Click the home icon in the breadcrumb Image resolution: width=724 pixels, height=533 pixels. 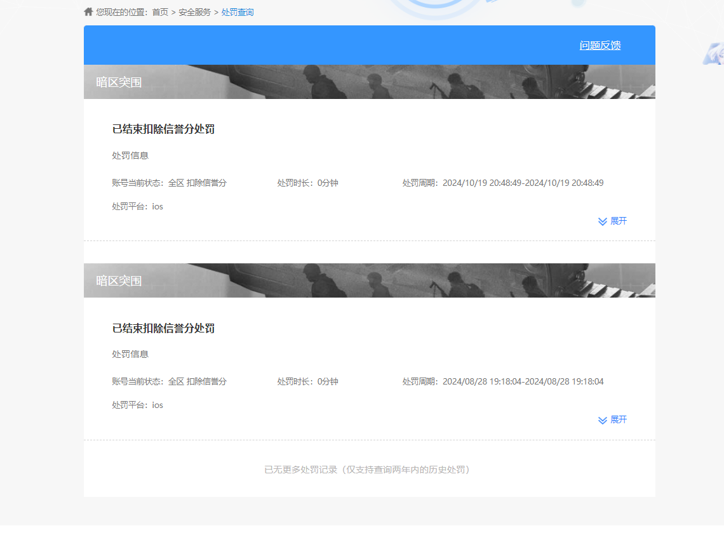click(x=88, y=12)
